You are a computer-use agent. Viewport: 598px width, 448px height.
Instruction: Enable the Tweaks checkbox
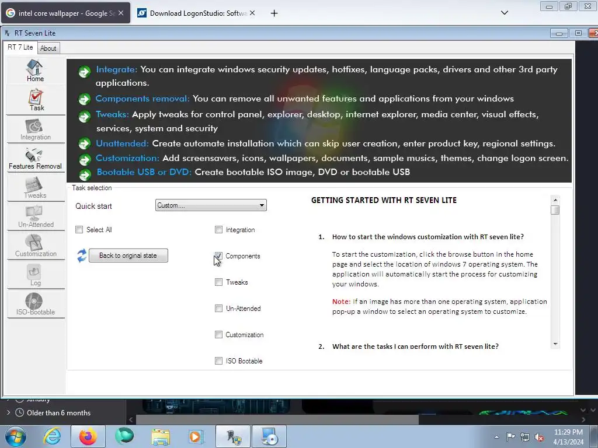pos(218,282)
